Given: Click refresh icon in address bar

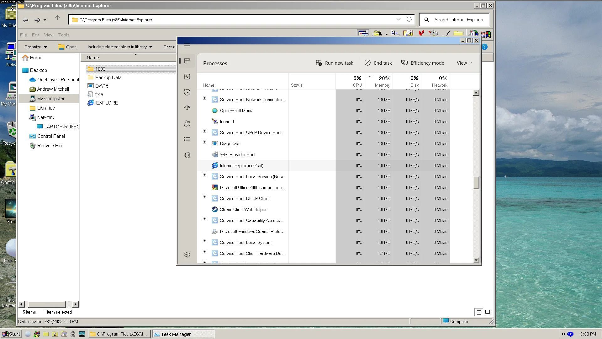Looking at the screenshot, I should click(x=409, y=19).
